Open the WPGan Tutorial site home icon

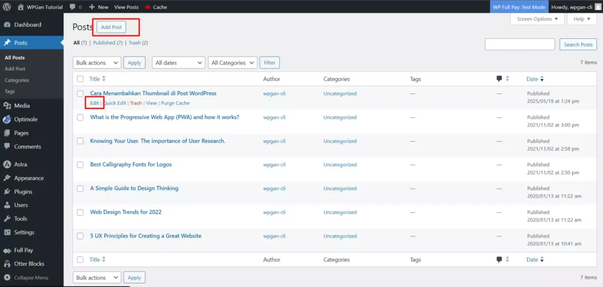(x=21, y=7)
